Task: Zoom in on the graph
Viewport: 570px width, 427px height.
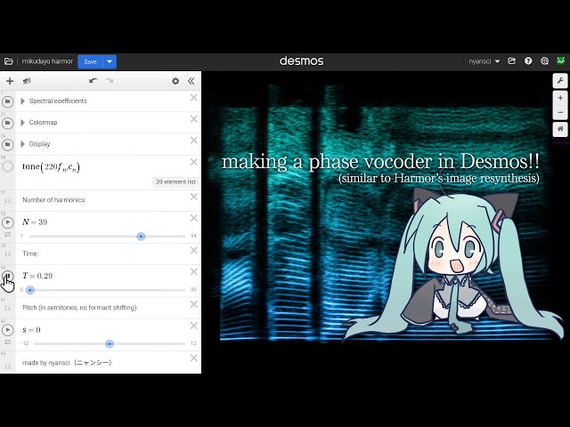Action: tap(560, 98)
